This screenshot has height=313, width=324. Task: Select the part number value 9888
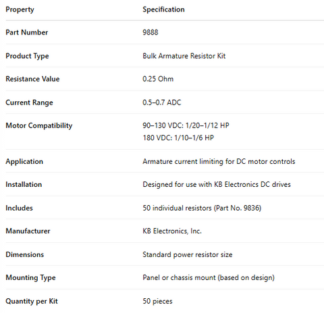coord(151,32)
